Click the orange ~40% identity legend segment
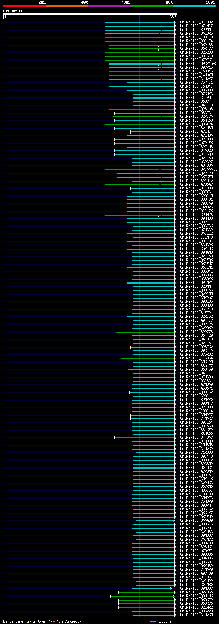This screenshot has width=219, height=624. 67,6
